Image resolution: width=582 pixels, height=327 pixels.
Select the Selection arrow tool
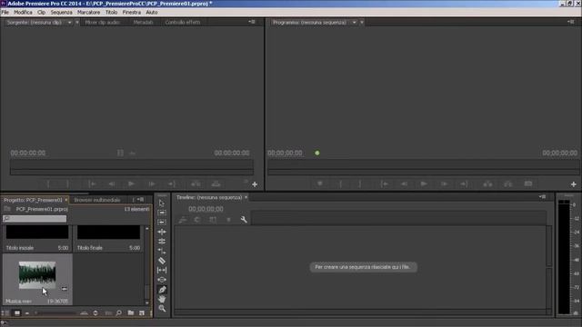pyautogui.click(x=162, y=203)
